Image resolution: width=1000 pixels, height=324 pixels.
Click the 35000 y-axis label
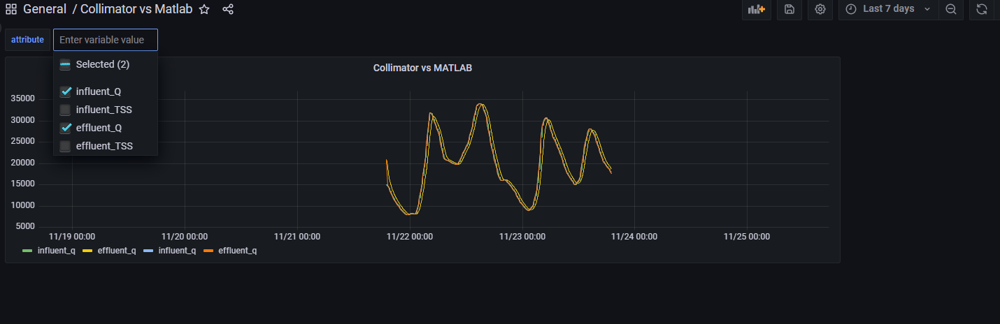pyautogui.click(x=24, y=98)
